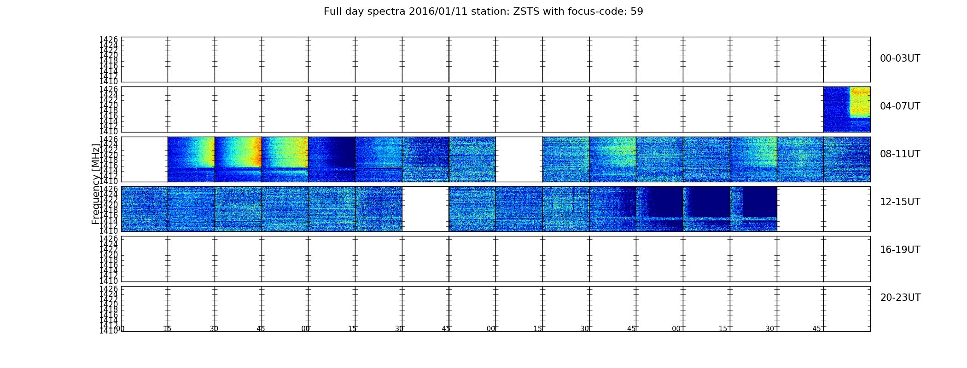Click the last dark-blue tile in the 12-15UT row
The width and height of the screenshot is (967, 368).
pos(753,209)
